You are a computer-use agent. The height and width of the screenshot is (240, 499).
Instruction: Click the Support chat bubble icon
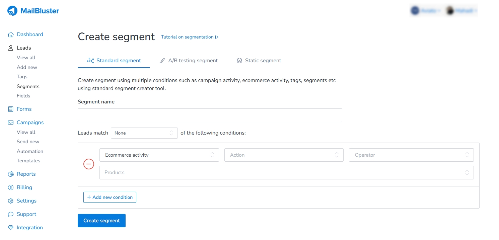pos(11,214)
